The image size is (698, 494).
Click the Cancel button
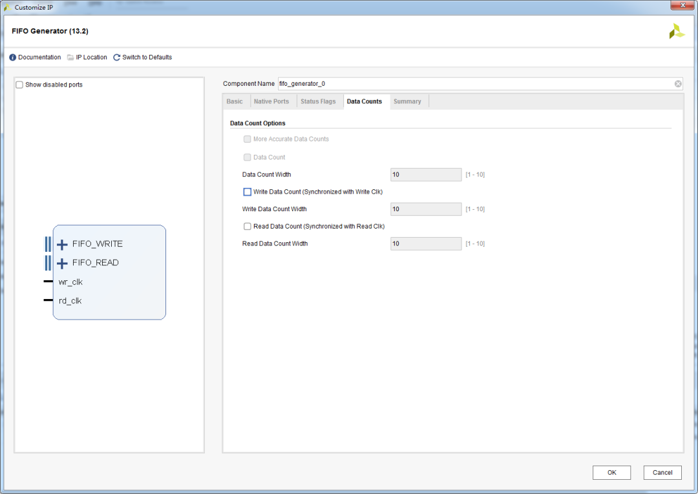click(662, 472)
